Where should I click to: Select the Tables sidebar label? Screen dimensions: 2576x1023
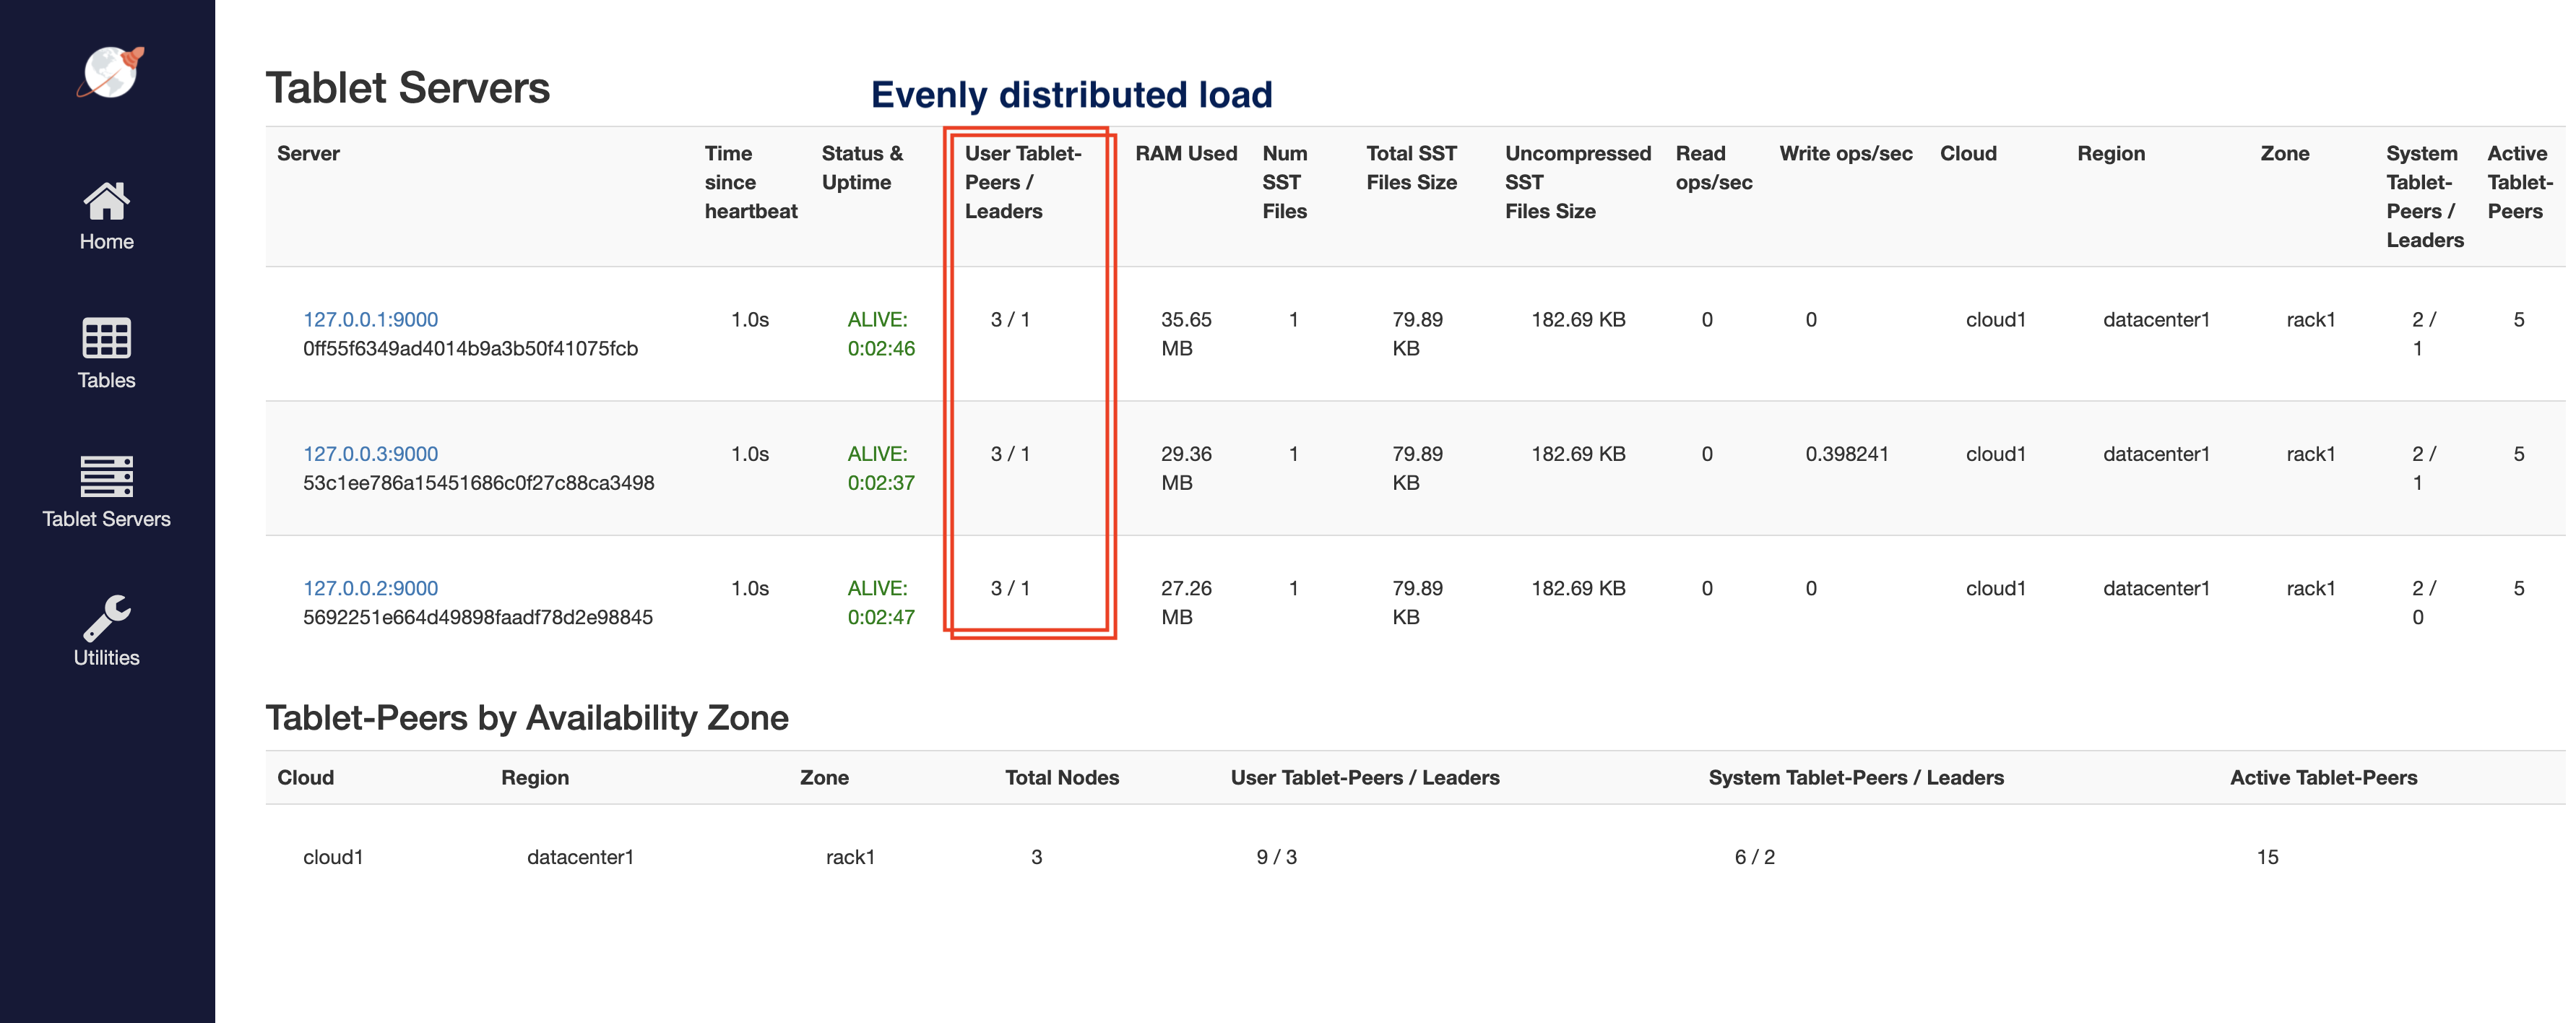tap(106, 380)
